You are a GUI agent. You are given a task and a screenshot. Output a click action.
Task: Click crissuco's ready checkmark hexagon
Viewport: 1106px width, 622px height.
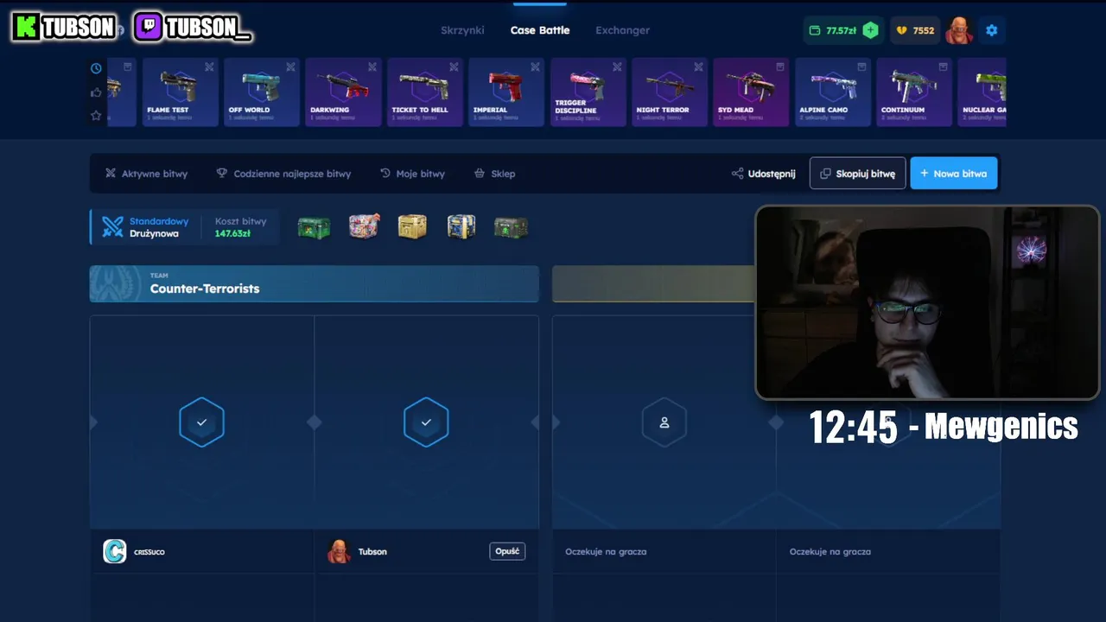tap(201, 422)
